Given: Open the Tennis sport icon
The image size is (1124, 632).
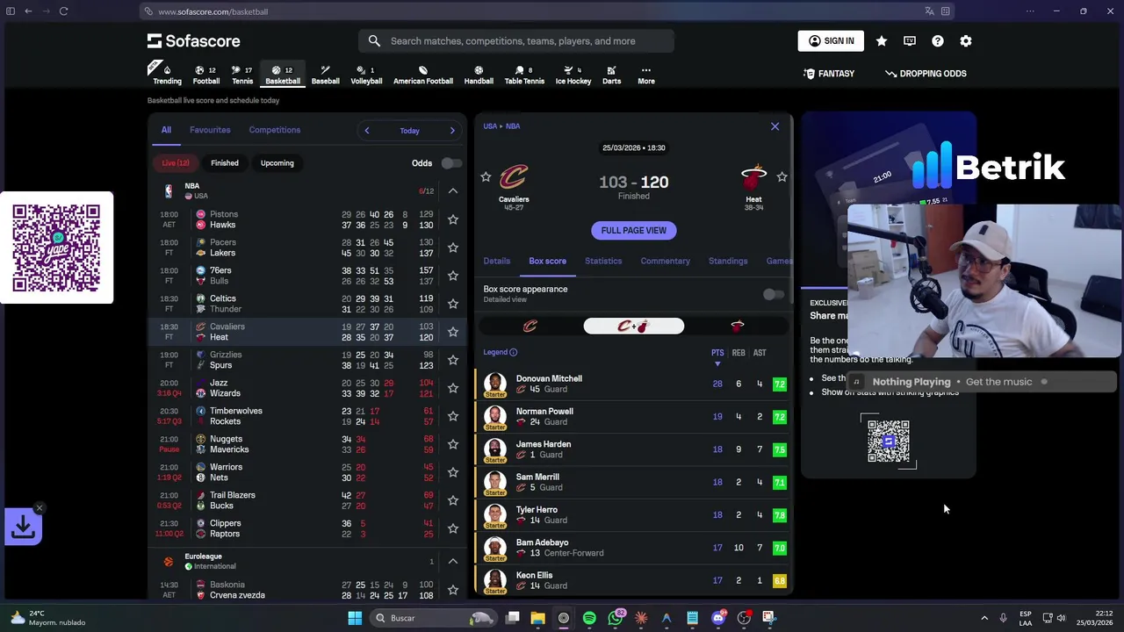Looking at the screenshot, I should pyautogui.click(x=242, y=75).
